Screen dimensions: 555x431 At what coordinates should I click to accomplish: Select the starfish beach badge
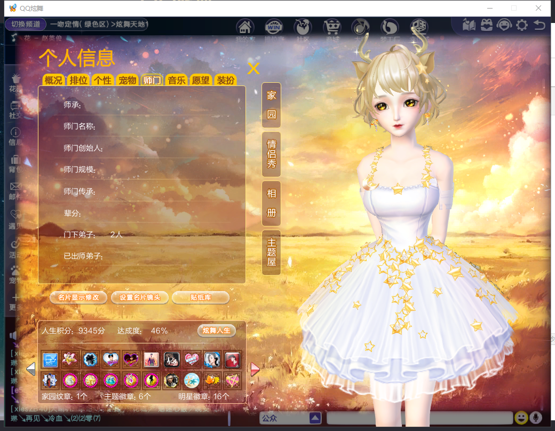coord(192,381)
